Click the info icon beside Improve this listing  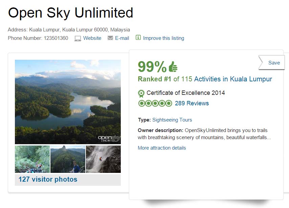[x=138, y=37]
